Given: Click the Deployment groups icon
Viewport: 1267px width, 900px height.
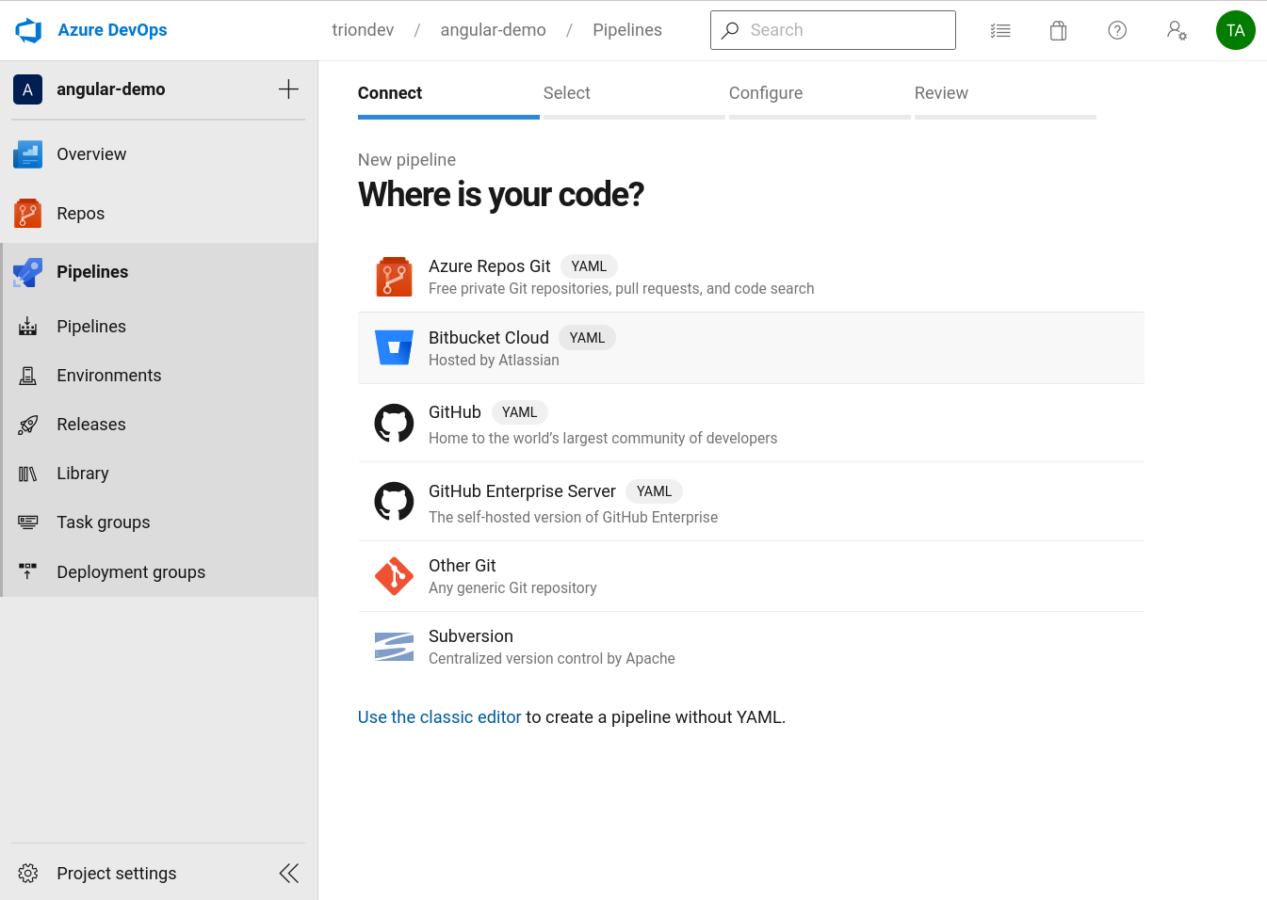Looking at the screenshot, I should coord(27,571).
